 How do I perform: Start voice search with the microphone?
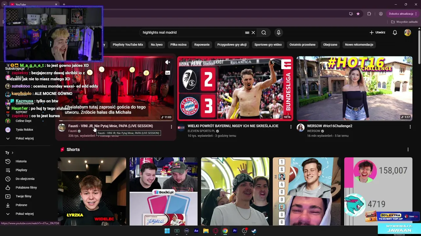point(279,32)
